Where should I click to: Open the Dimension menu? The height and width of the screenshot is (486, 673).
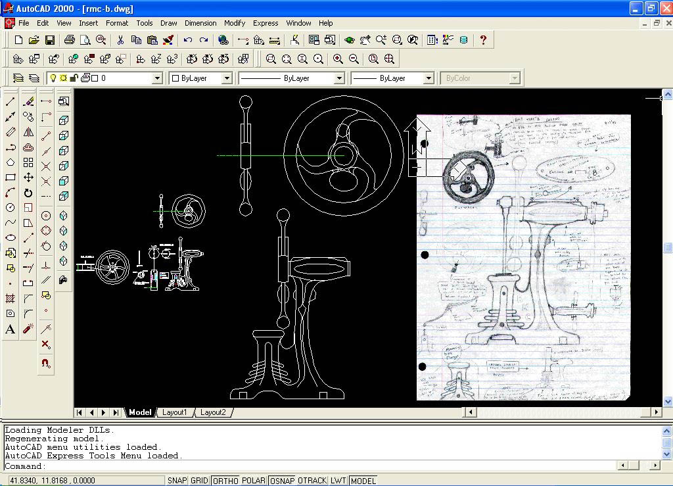click(x=200, y=22)
